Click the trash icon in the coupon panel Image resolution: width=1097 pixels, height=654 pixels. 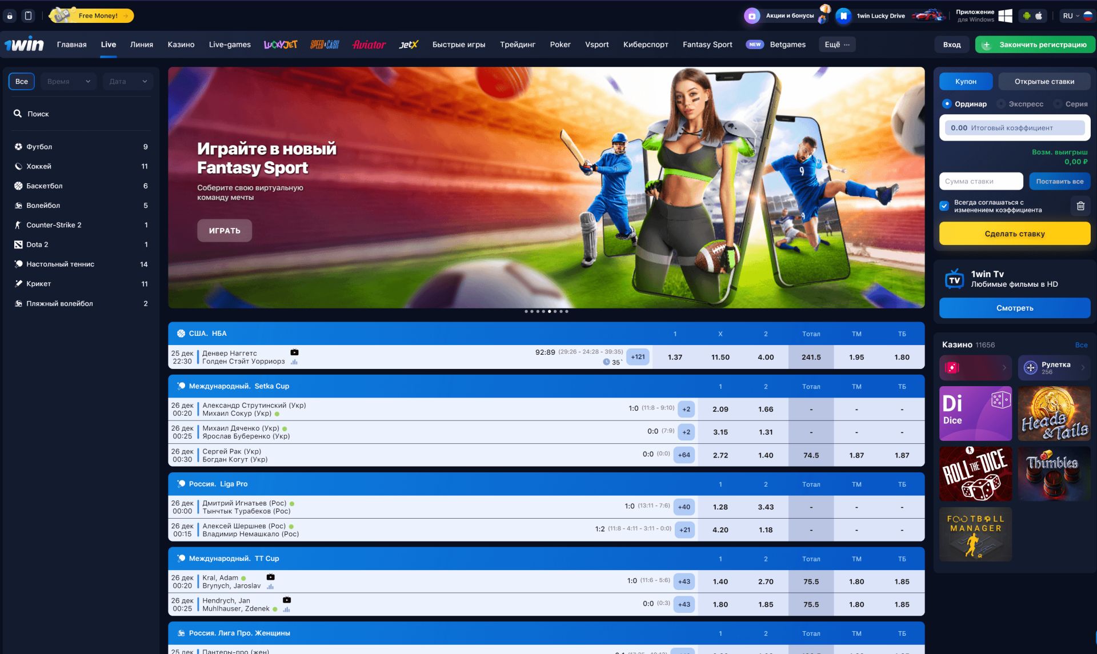click(1080, 206)
